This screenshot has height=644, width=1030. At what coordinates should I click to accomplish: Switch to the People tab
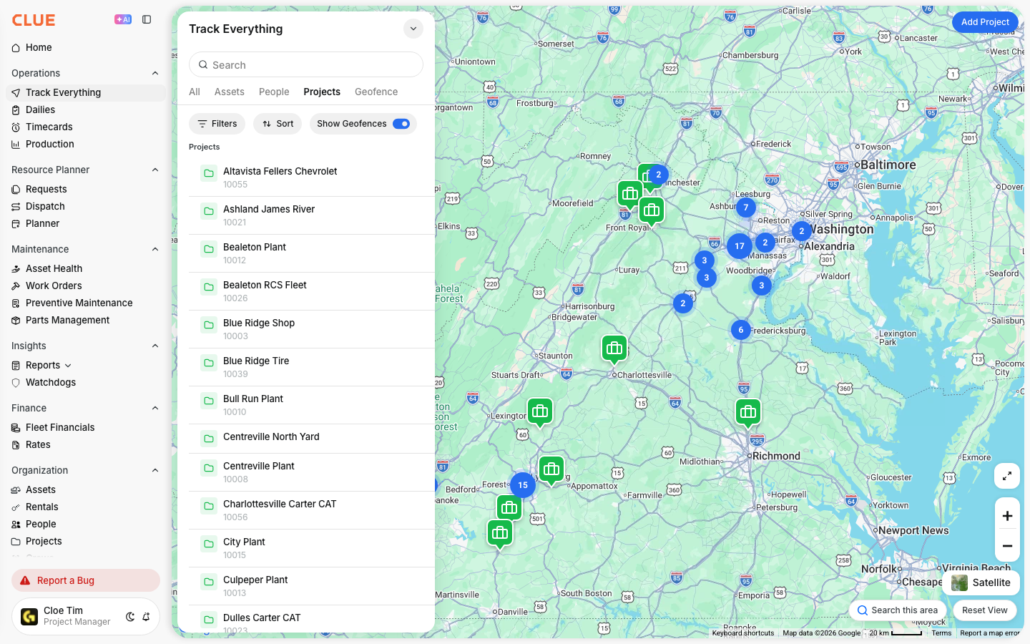click(274, 92)
